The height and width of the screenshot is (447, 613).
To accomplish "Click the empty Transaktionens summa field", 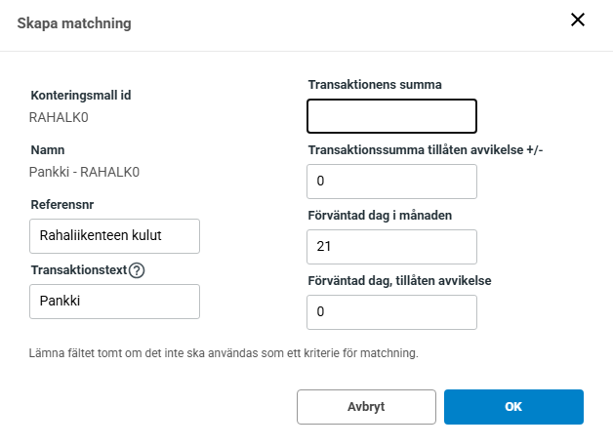I will point(391,116).
